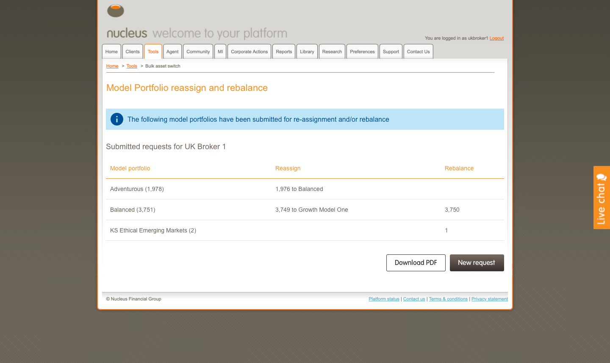
Task: Click the Model Portfolio reassign and rebalance title
Action: (x=187, y=88)
